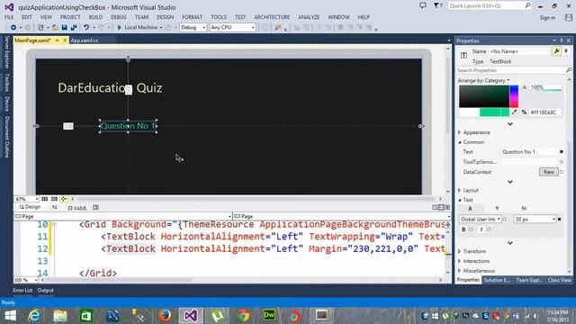Switch to App.xaml.cs tab
576x324 pixels.
pos(84,40)
